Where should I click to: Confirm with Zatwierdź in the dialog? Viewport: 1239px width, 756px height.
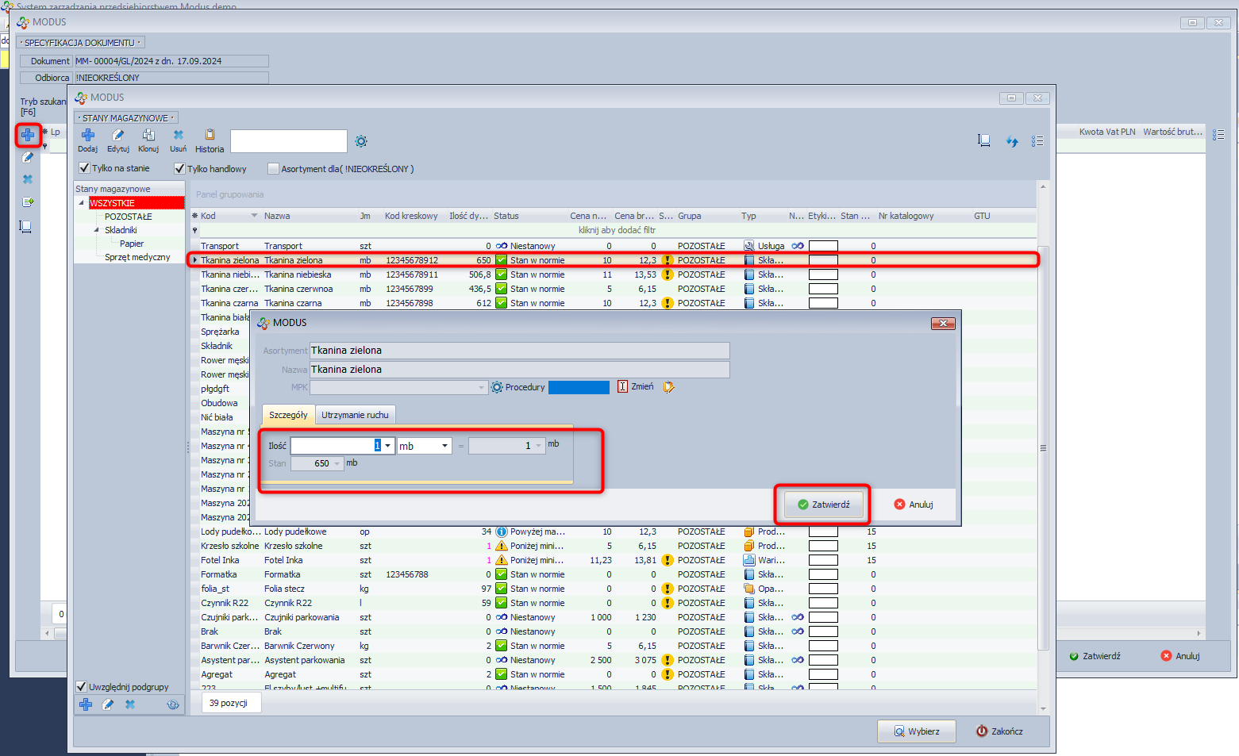(x=823, y=505)
